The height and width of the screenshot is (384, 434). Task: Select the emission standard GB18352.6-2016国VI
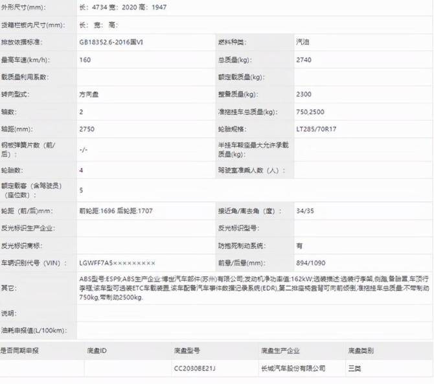pyautogui.click(x=111, y=42)
